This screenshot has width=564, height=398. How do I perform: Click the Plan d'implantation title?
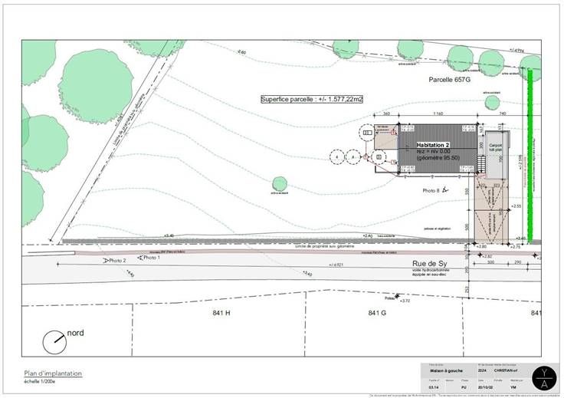[x=53, y=373]
